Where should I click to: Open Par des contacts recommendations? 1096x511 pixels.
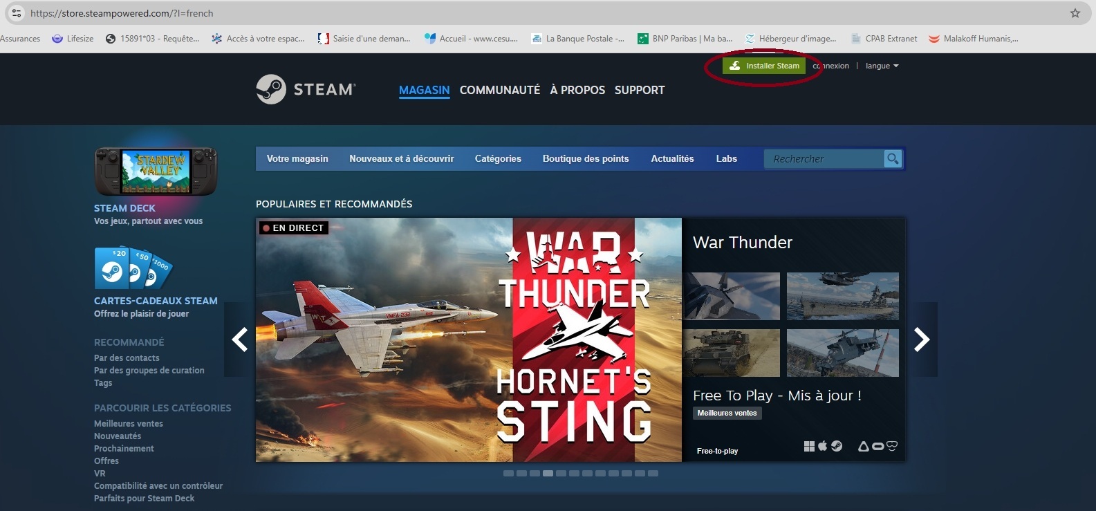pos(127,358)
